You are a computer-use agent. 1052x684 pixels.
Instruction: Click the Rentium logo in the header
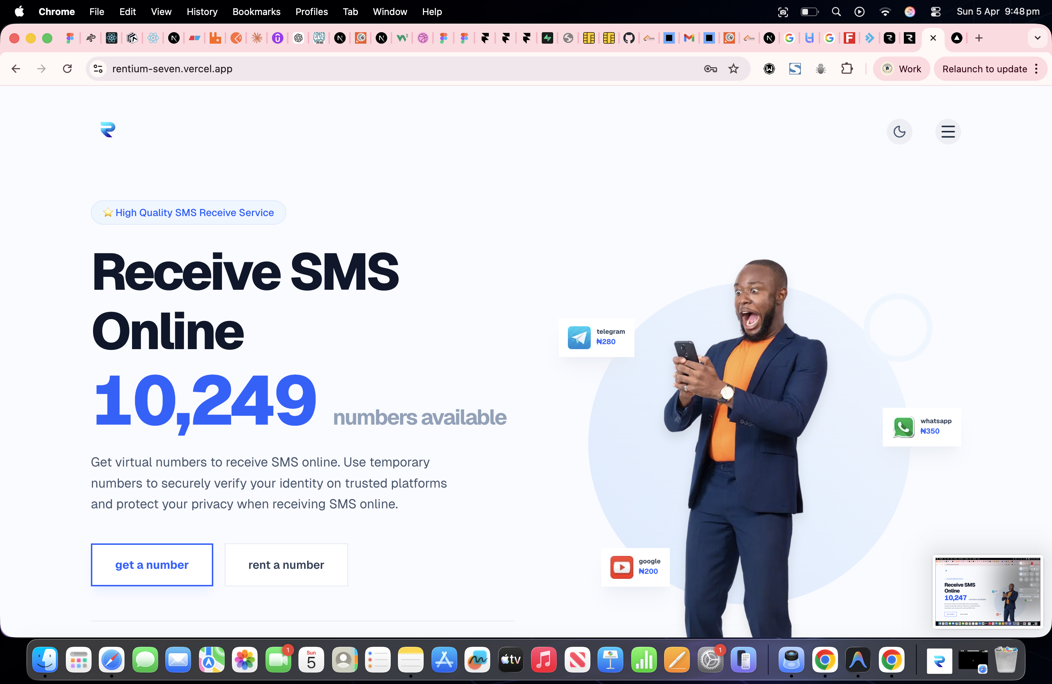tap(107, 130)
